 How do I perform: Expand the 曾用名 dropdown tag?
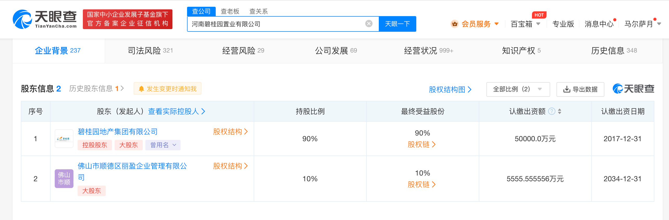[x=163, y=145]
